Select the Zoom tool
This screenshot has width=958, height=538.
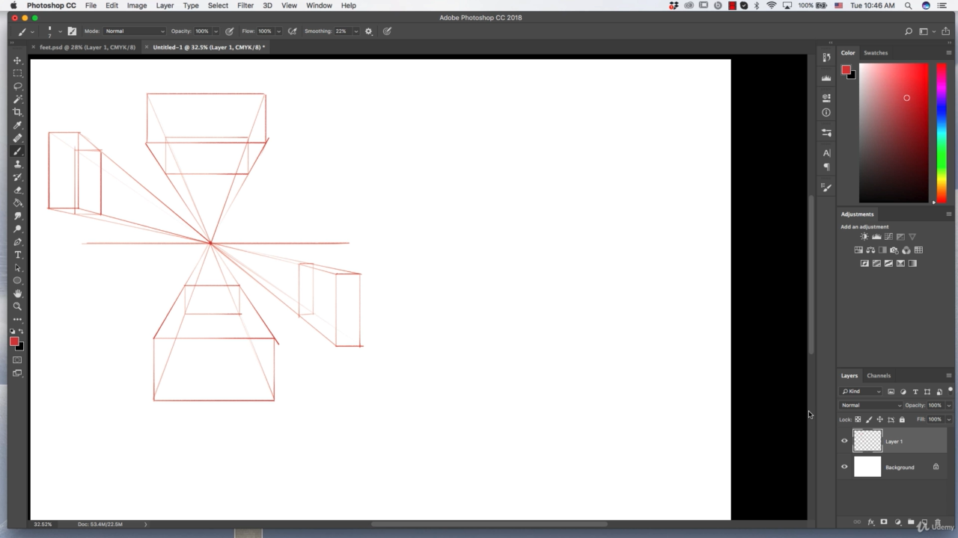(x=17, y=306)
